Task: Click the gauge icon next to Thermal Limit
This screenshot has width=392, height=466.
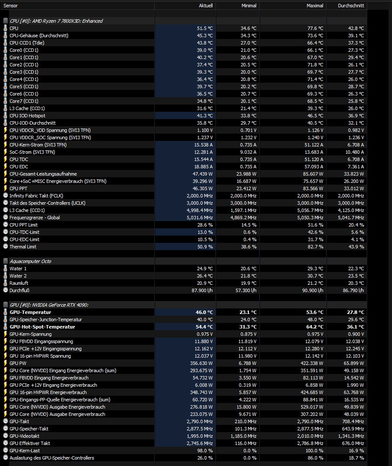Action: click(5, 247)
